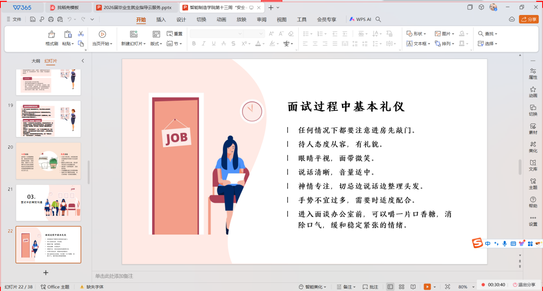
Task: Click the cut scissors icon
Action: point(81,34)
